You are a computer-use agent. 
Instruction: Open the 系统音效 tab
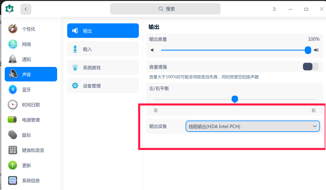tap(103, 67)
